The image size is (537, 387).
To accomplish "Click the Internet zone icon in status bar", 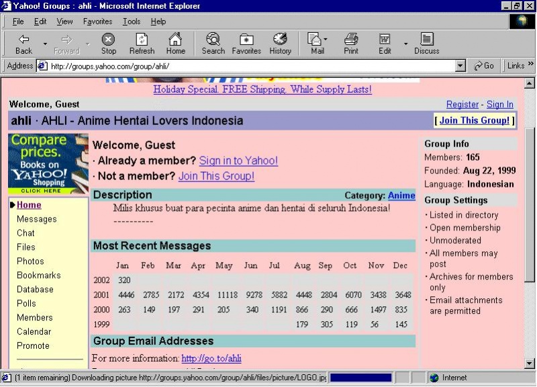I will 436,378.
